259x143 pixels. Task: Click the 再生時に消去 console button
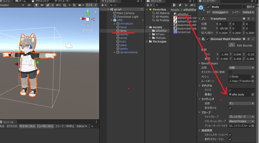point(27,126)
